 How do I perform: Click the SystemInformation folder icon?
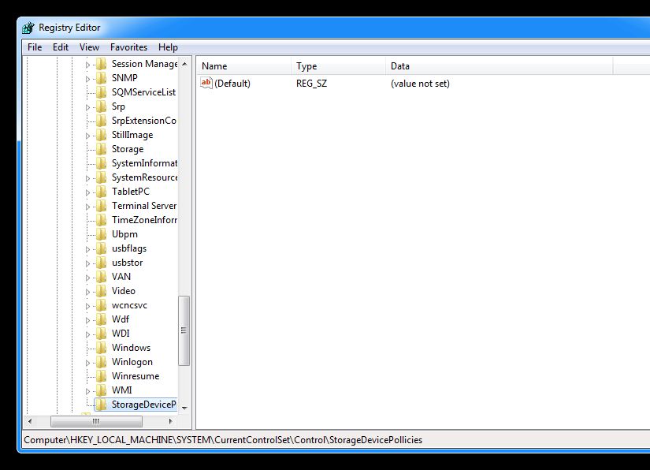click(x=101, y=163)
